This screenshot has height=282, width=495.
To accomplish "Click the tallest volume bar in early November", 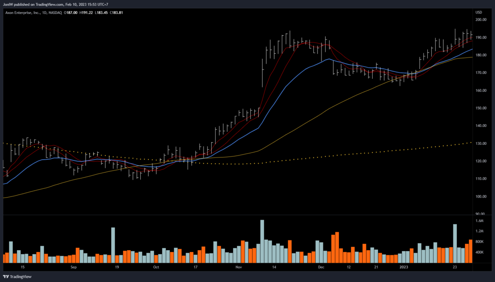I will (x=262, y=241).
